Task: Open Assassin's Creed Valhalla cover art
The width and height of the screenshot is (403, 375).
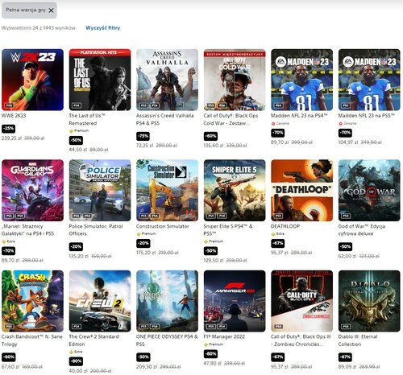Action: (167, 80)
